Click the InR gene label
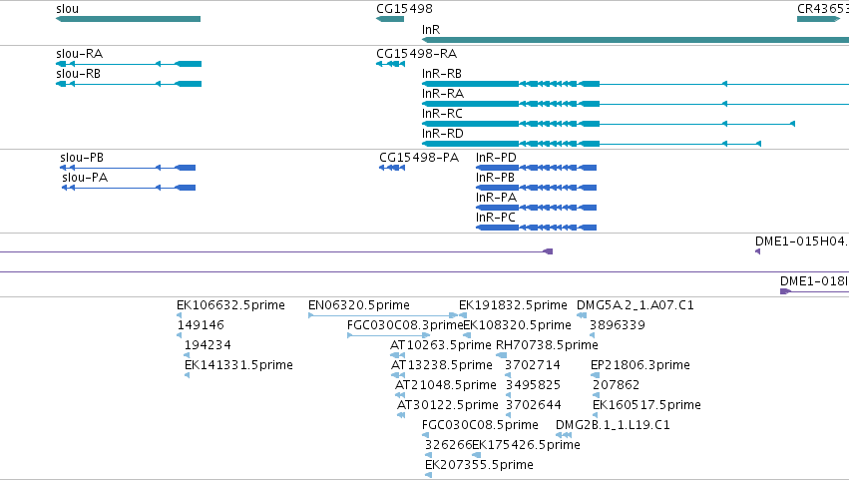This screenshot has width=849, height=480. (431, 30)
